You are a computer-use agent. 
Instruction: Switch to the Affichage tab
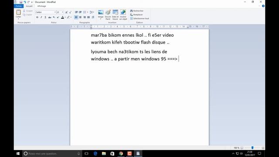coord(42,6)
